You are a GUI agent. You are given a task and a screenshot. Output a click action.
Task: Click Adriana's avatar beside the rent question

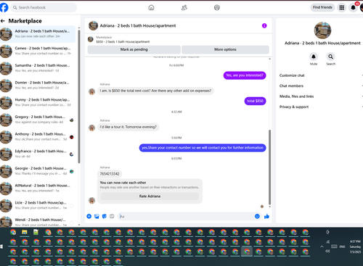click(91, 91)
